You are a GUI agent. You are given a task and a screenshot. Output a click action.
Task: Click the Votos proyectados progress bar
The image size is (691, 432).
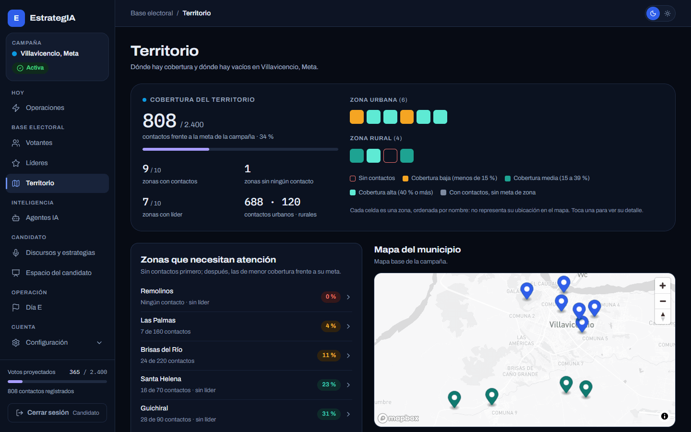tap(57, 382)
